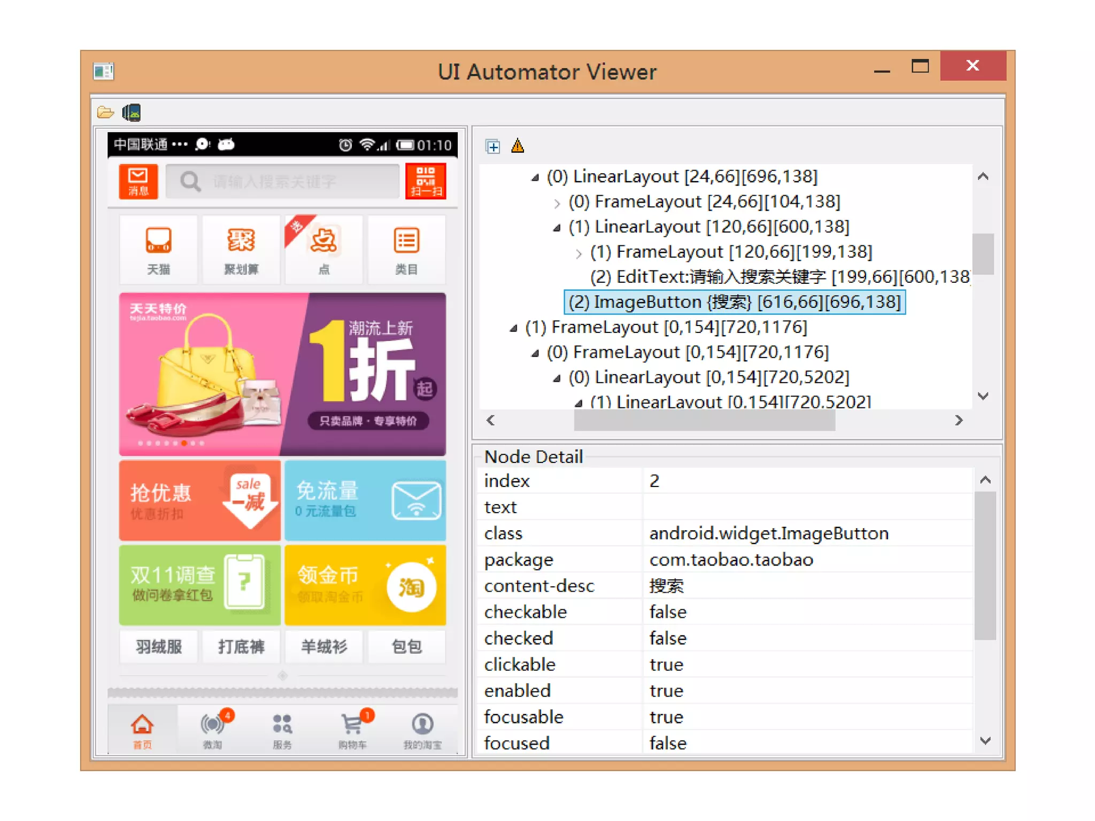This screenshot has width=1095, height=821.
Task: Tap the red QR scan icon
Action: (426, 181)
